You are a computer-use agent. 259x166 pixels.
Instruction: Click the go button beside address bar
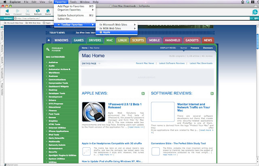point(255,18)
